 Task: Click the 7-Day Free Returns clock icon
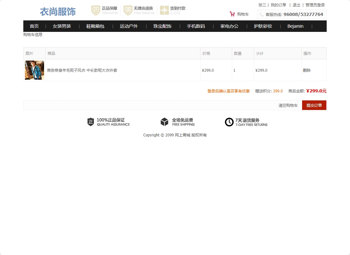(x=229, y=122)
